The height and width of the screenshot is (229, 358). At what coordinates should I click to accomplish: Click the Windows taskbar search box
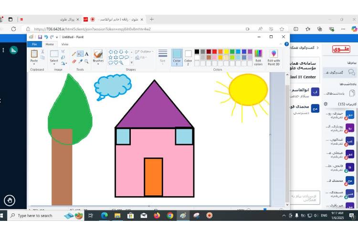pos(46,216)
